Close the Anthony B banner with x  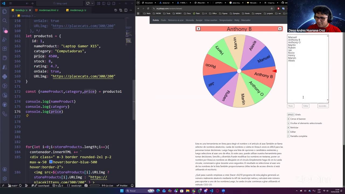pyautogui.click(x=198, y=29)
